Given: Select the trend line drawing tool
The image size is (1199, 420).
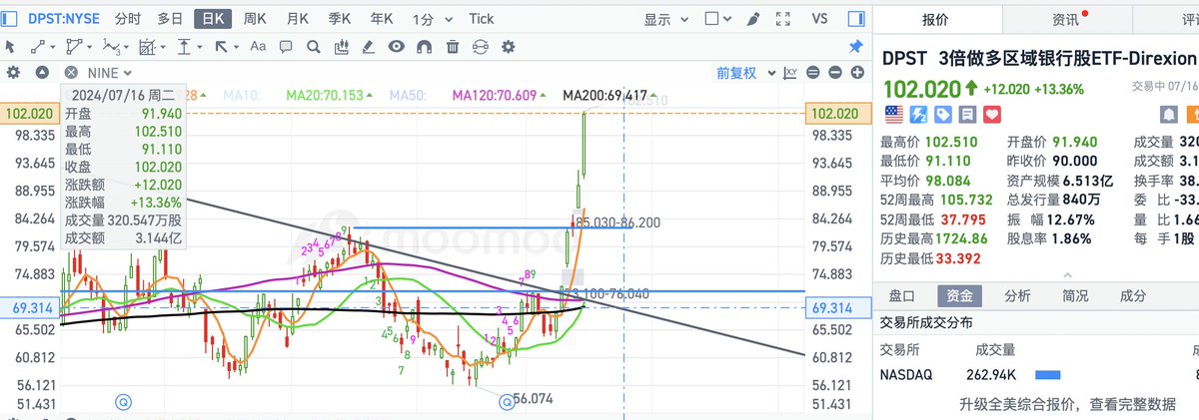Looking at the screenshot, I should click(38, 46).
